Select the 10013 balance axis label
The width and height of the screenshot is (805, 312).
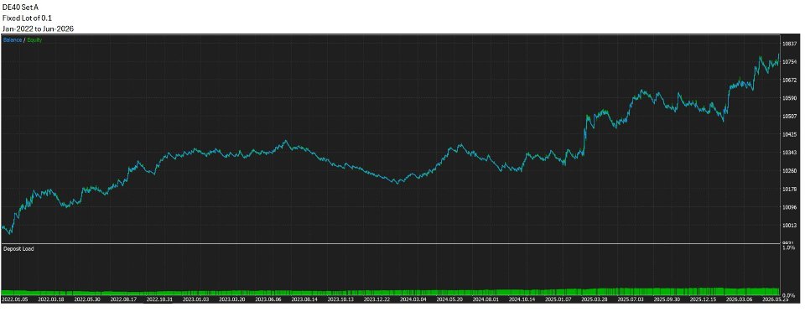[x=790, y=226]
